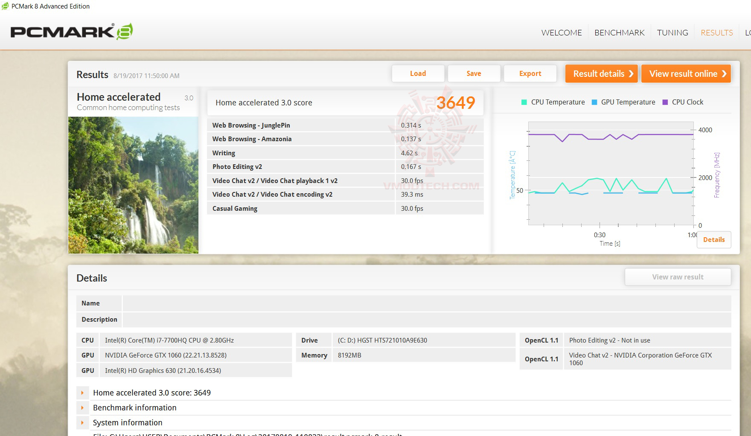Click the PCMark 8 logo
Screen dimensions: 751x436
(72, 32)
